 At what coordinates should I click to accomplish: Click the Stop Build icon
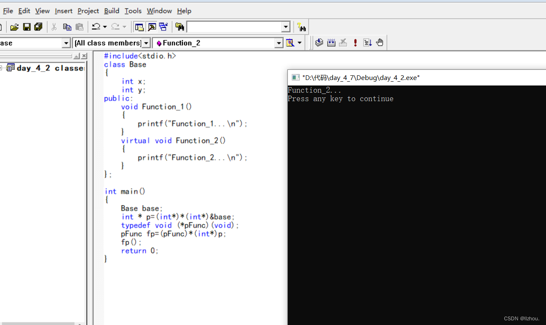tap(343, 42)
